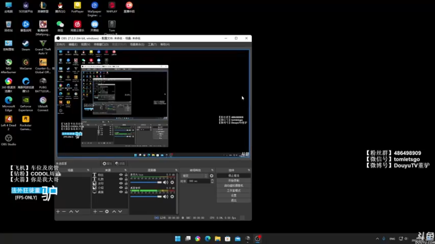The height and width of the screenshot is (244, 435).
Task: Pop out the 控件 dock panel
Action: [248, 170]
